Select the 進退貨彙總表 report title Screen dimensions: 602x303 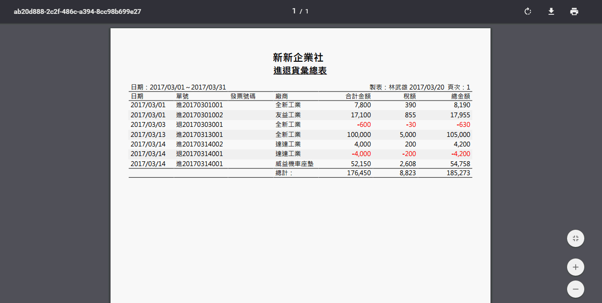pos(300,70)
